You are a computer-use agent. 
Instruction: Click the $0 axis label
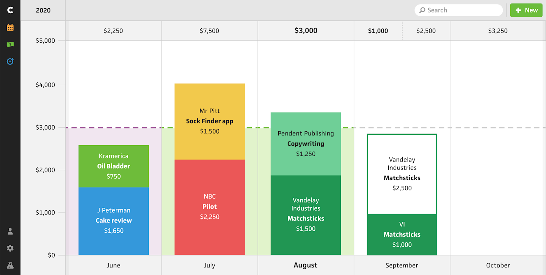[x=52, y=255]
